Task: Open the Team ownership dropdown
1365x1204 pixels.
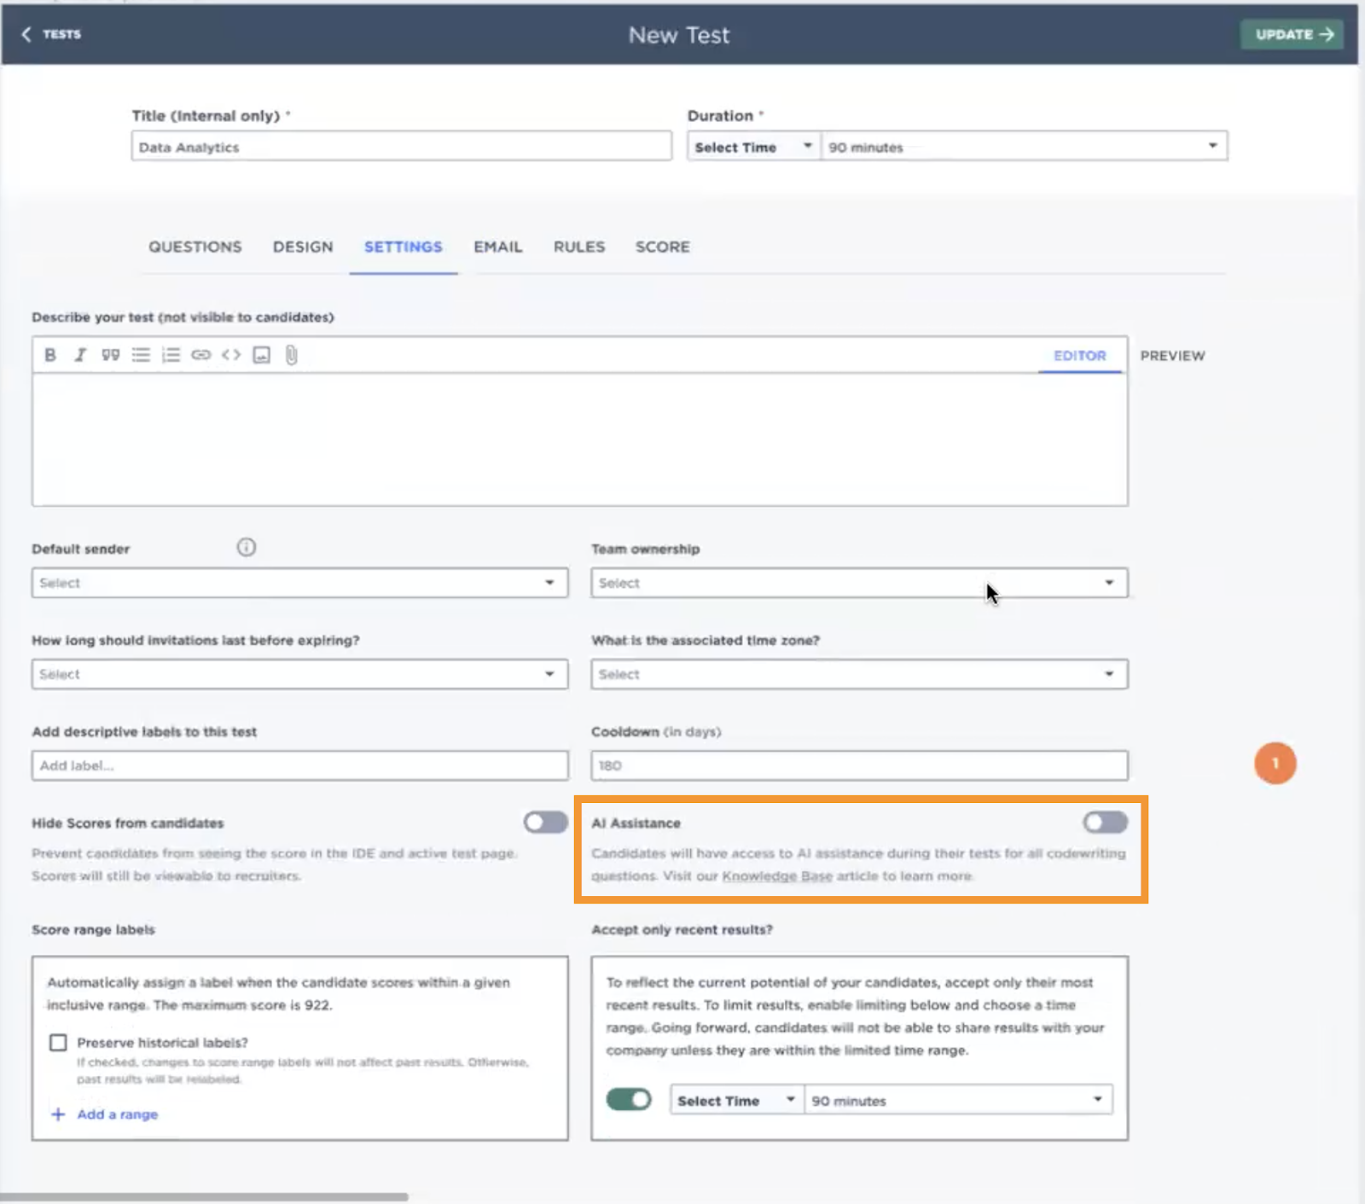Action: (858, 583)
